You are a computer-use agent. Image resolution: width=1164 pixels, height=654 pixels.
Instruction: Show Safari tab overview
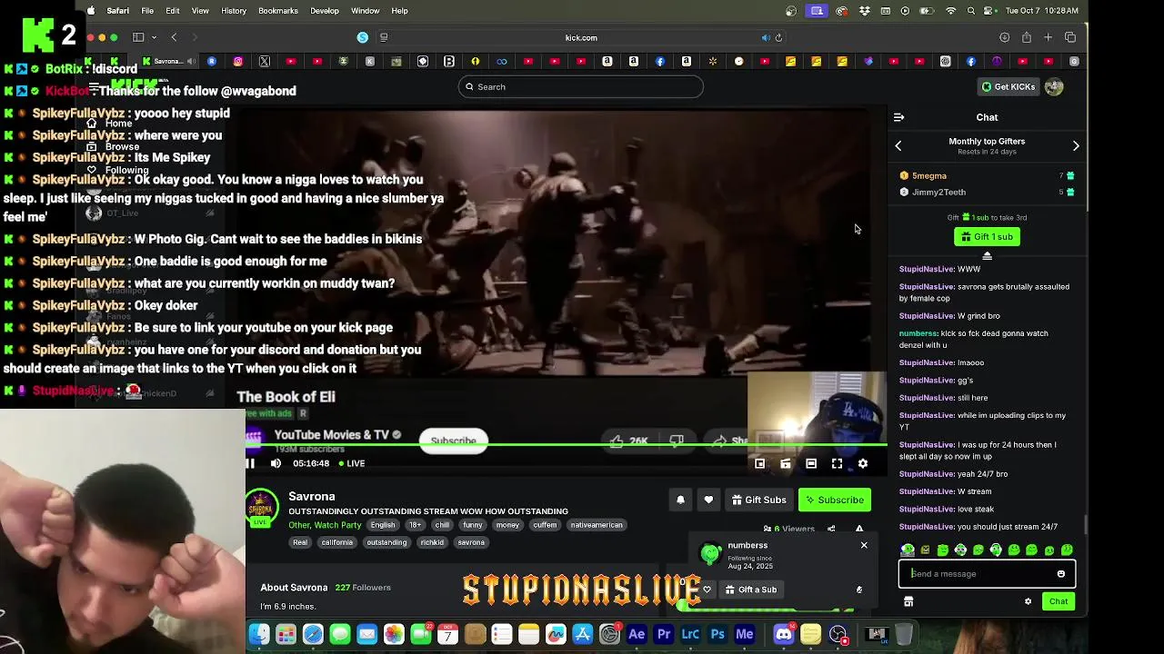(1070, 38)
